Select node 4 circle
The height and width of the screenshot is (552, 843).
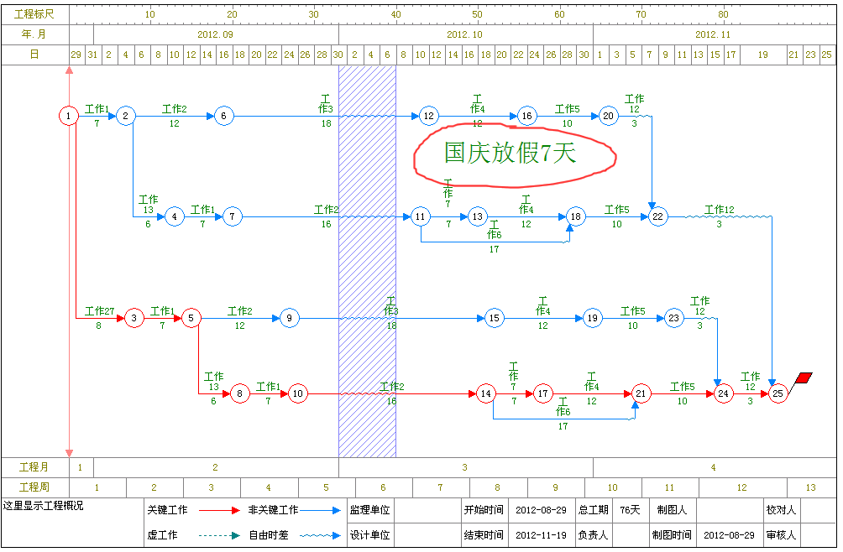coord(174,216)
